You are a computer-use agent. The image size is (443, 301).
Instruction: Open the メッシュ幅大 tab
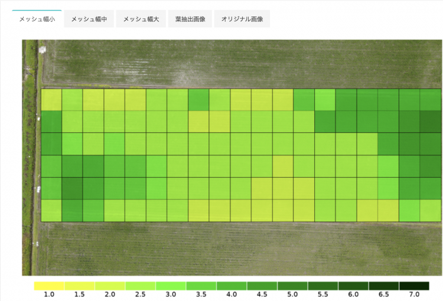[141, 19]
